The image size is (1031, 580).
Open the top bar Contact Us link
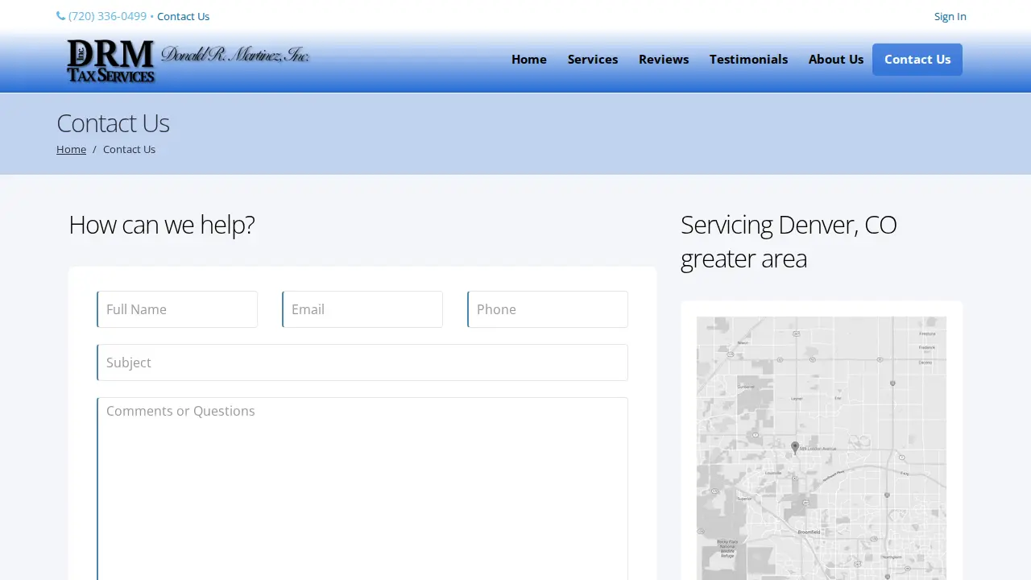pos(183,16)
